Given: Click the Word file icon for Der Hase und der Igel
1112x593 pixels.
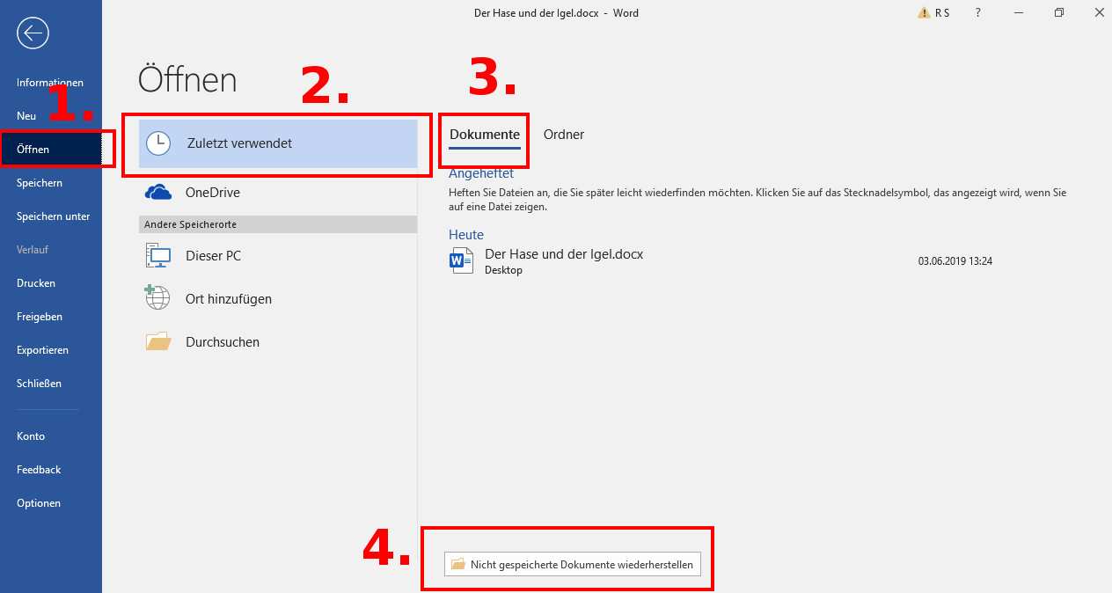Looking at the screenshot, I should (461, 260).
